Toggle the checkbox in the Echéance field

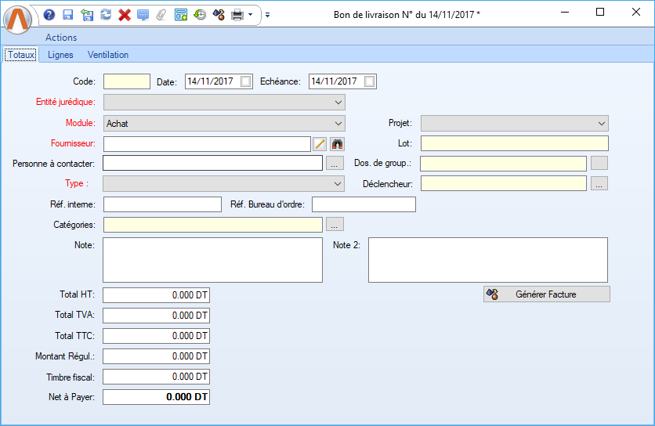coord(370,81)
